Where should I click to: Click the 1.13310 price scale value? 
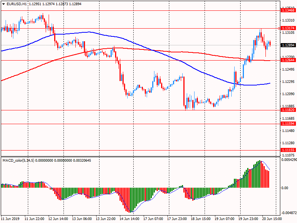(288, 20)
